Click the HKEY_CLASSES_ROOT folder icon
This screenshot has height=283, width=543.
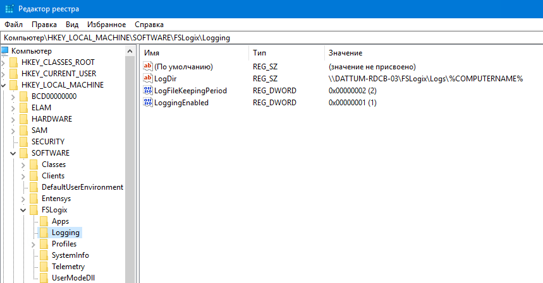[13, 62]
